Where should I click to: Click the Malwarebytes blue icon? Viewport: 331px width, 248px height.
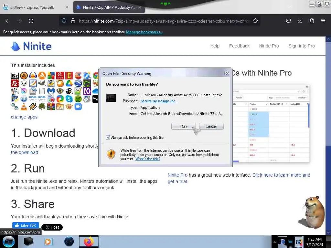click(51, 91)
